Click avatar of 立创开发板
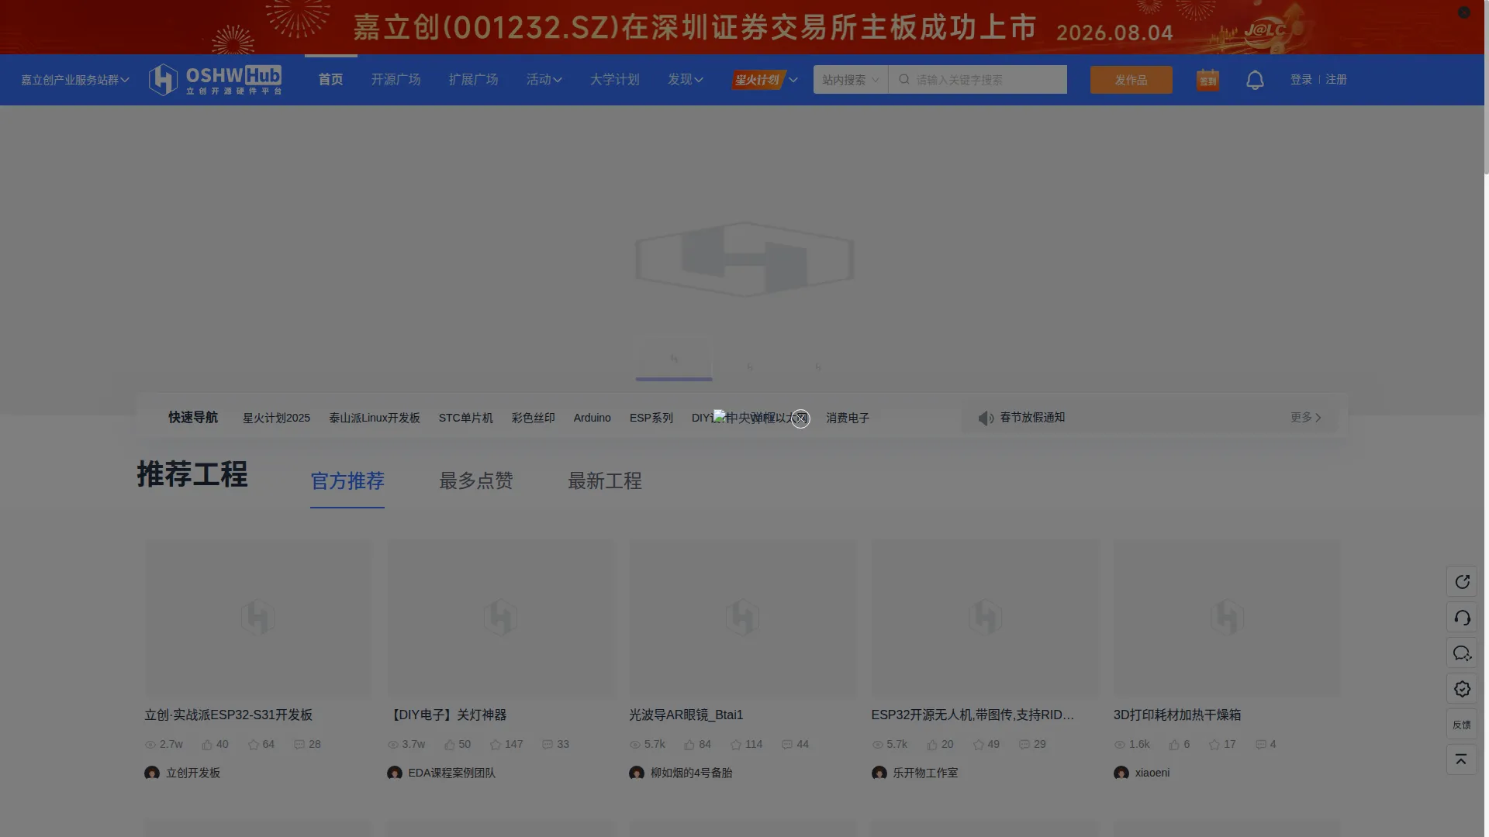 coord(152,773)
